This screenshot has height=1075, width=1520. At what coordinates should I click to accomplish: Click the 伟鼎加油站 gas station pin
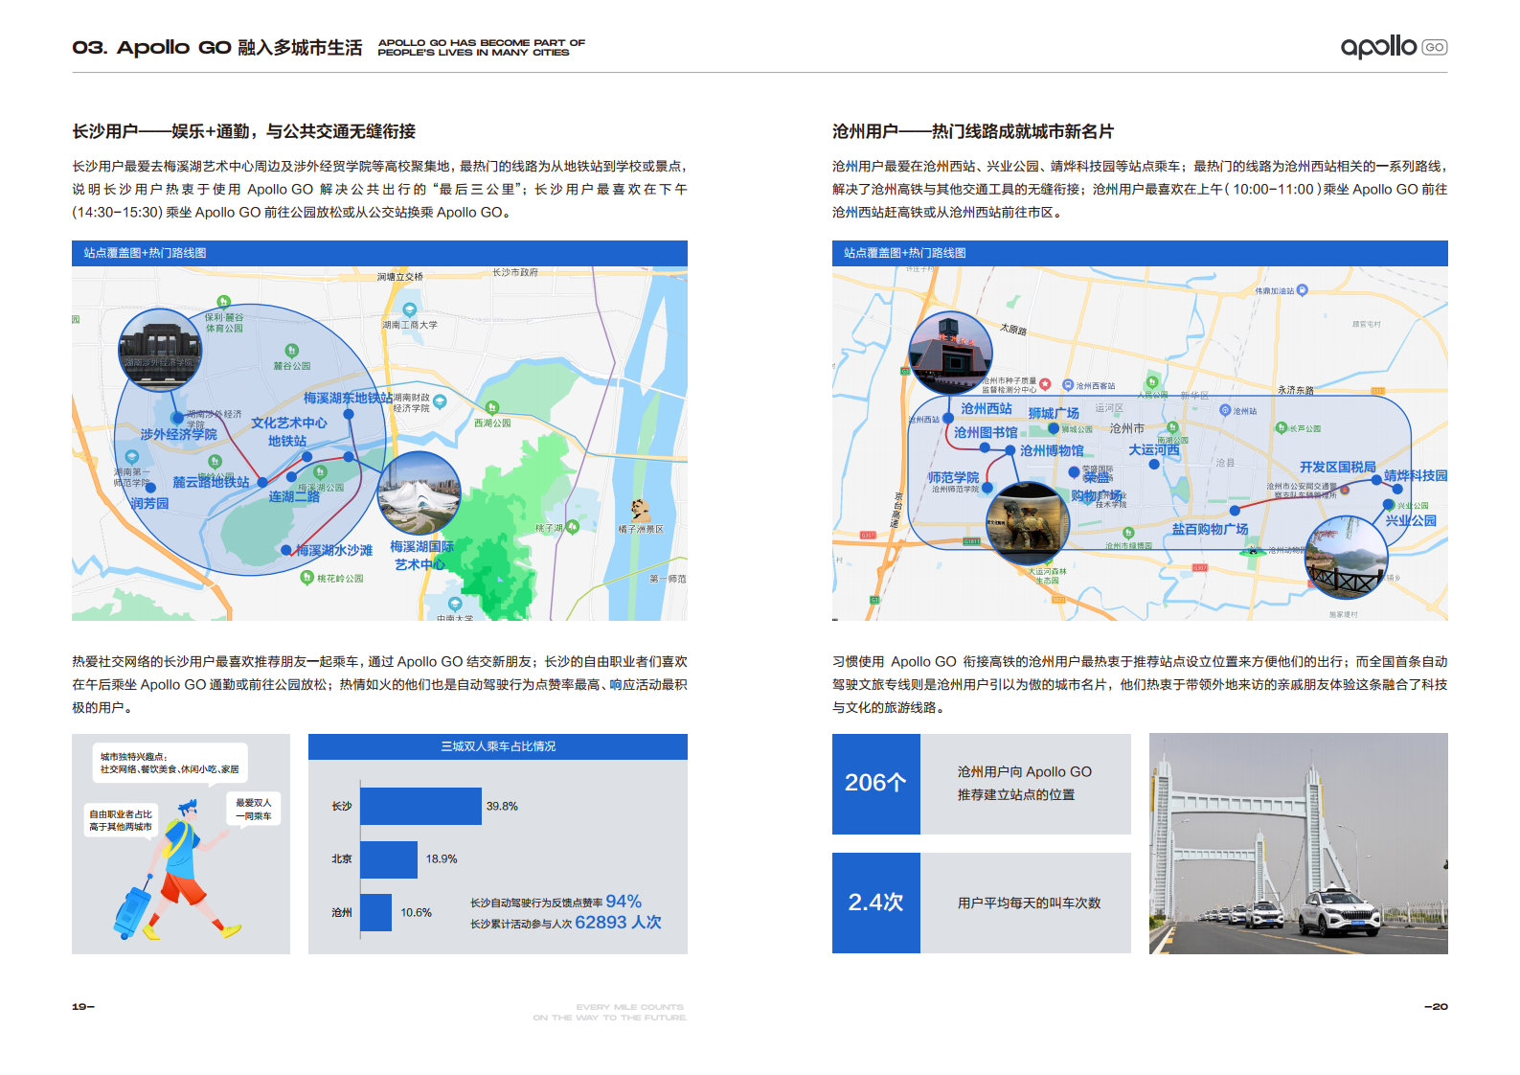click(x=1302, y=290)
